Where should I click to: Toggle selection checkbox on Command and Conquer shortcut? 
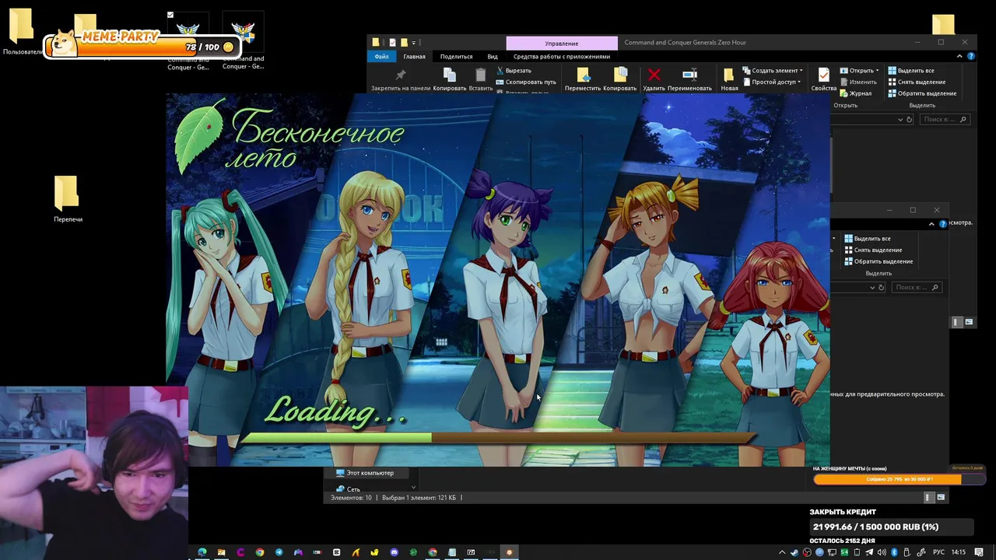pyautogui.click(x=170, y=15)
